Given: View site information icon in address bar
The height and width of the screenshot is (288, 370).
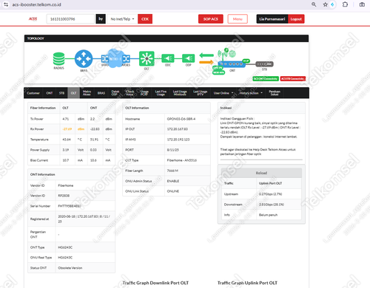Looking at the screenshot, I should 6,4.
